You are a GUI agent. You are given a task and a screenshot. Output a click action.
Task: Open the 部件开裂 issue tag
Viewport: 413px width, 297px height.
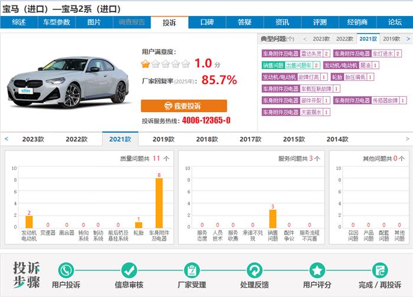coord(296,100)
